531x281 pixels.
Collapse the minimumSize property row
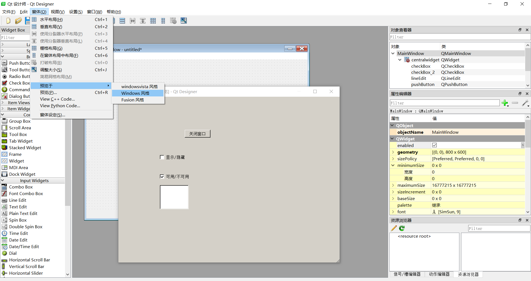pyautogui.click(x=393, y=165)
